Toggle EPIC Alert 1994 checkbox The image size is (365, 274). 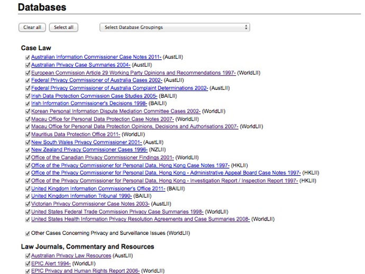coord(28,264)
